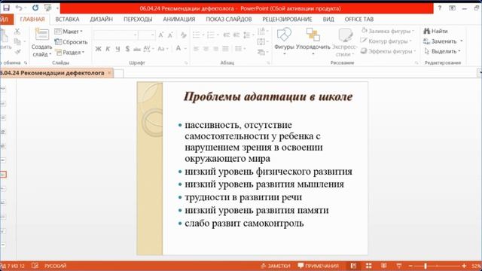The image size is (482, 271).
Task: Open Экспресс-стили quick styles
Action: 345,42
